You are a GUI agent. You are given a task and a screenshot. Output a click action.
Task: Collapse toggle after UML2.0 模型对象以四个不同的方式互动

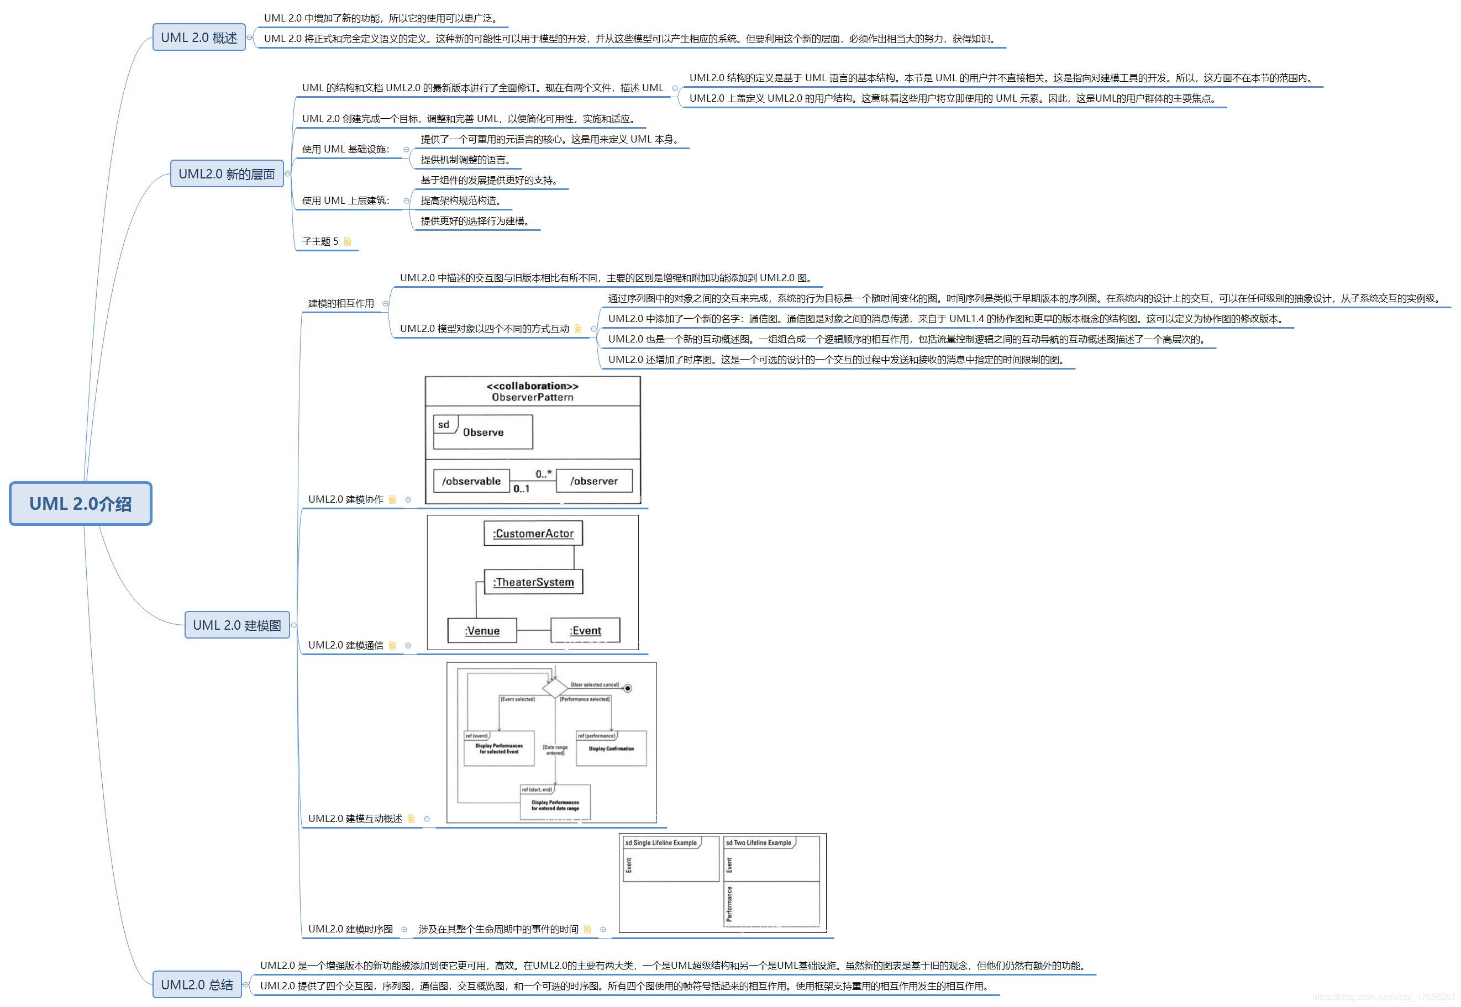[x=593, y=329]
